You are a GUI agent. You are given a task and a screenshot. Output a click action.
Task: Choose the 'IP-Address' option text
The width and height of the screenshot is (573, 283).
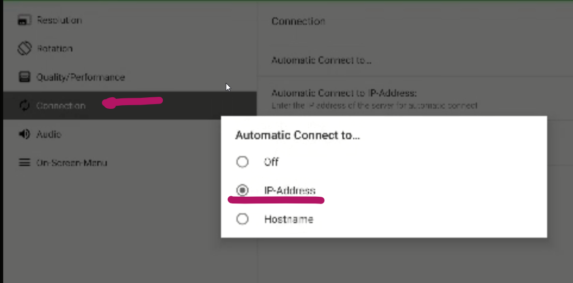click(290, 190)
